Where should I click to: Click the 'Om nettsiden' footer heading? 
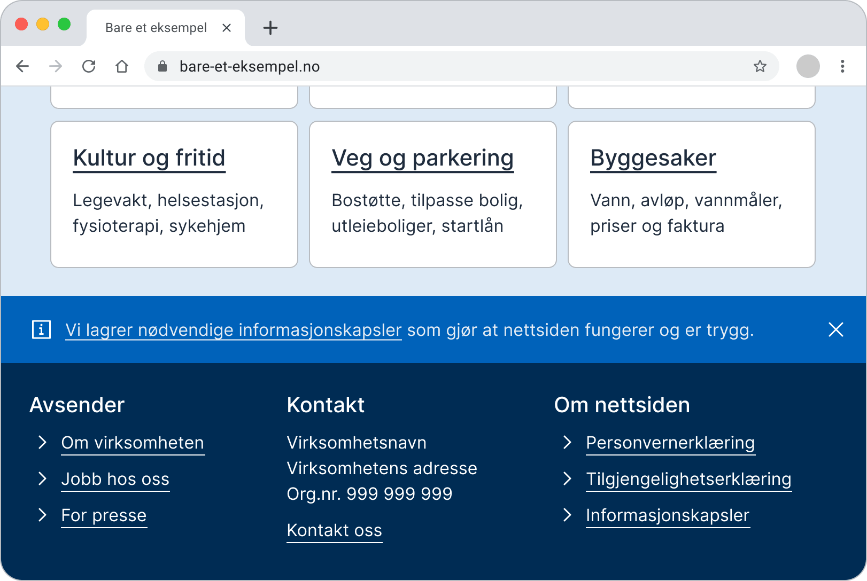[x=622, y=405]
